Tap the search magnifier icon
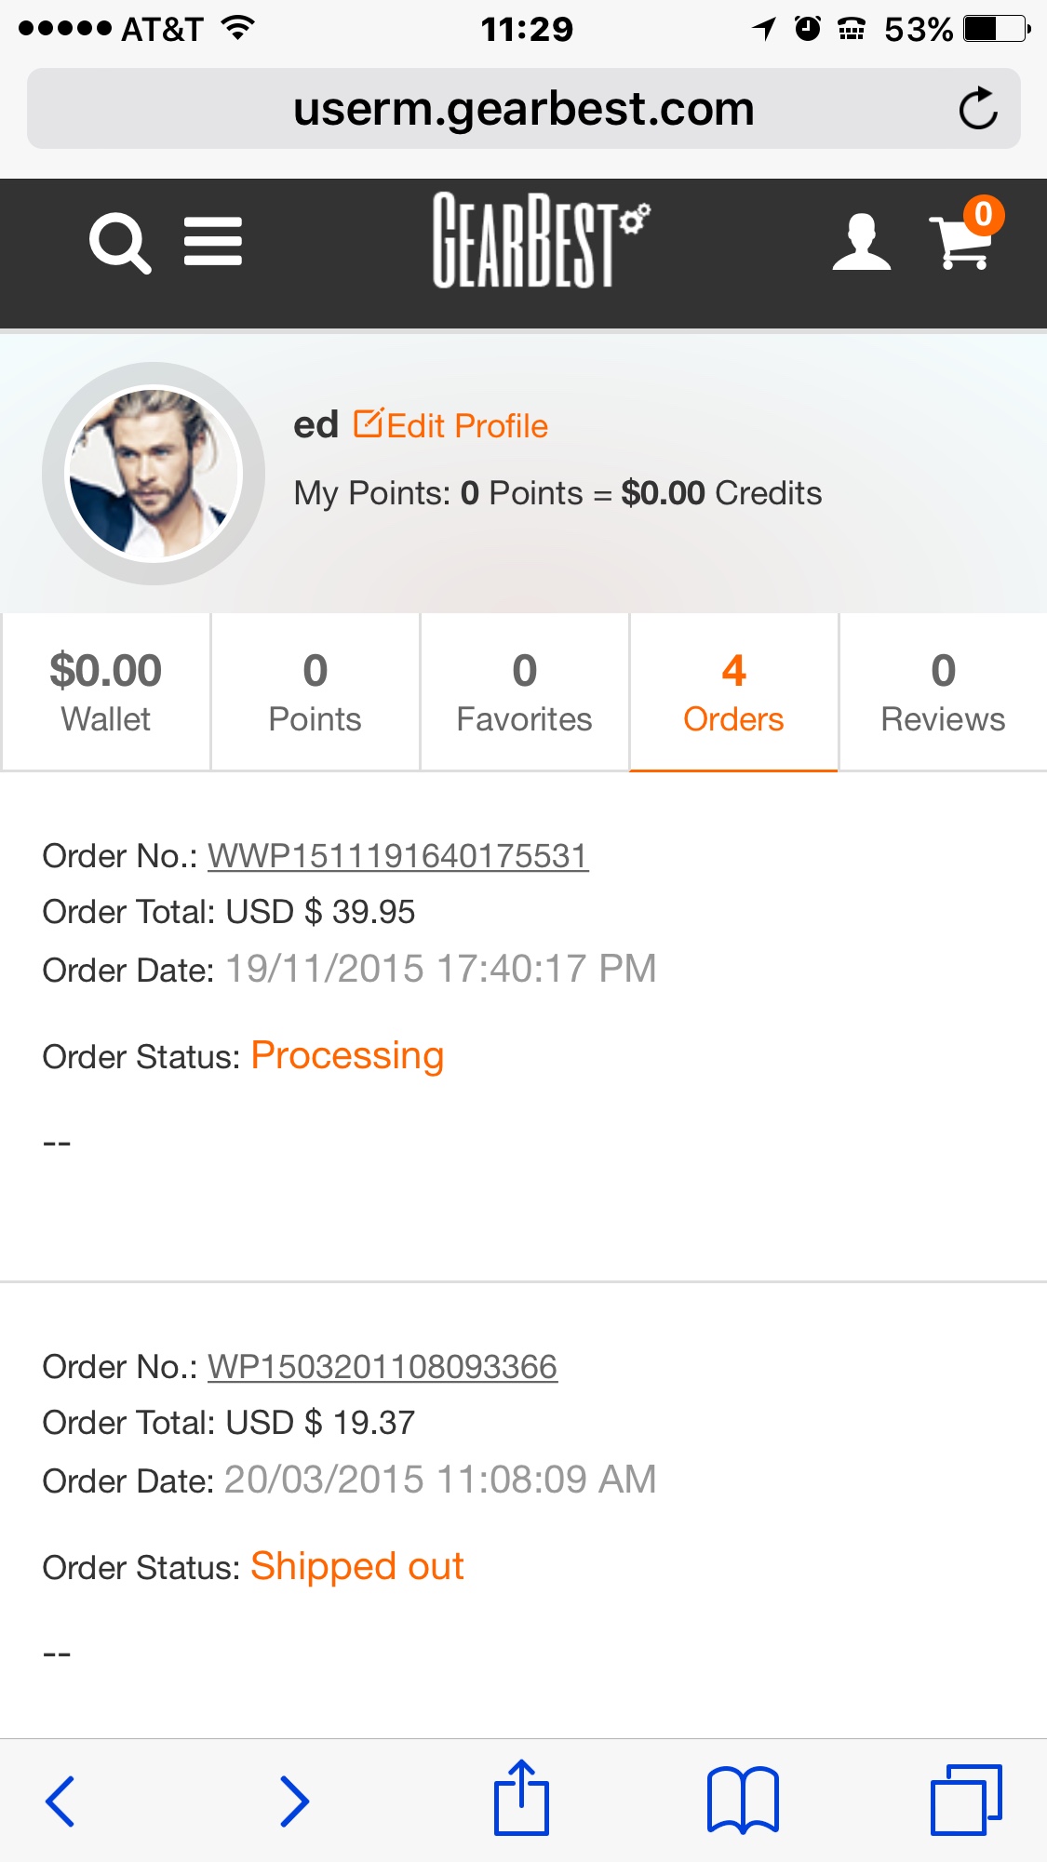 pyautogui.click(x=119, y=243)
